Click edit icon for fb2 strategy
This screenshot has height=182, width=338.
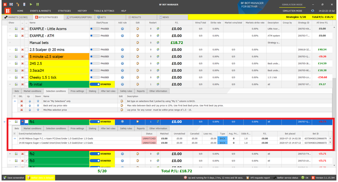point(138,154)
